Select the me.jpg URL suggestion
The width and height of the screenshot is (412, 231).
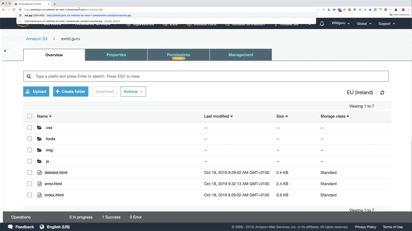[x=167, y=15]
